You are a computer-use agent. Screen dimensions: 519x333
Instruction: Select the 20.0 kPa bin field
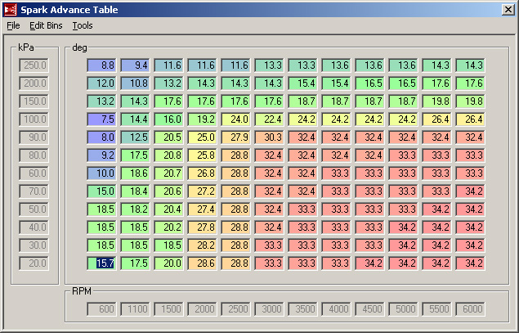point(35,263)
